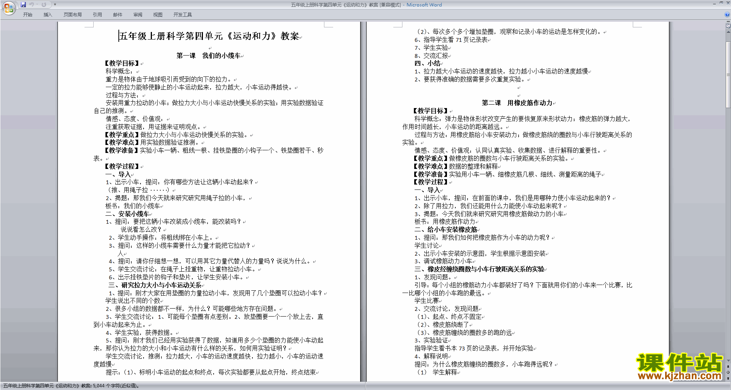Image resolution: width=731 pixels, height=390 pixels.
Task: Click the 【教学目标】 label on first page
Action: 123,63
